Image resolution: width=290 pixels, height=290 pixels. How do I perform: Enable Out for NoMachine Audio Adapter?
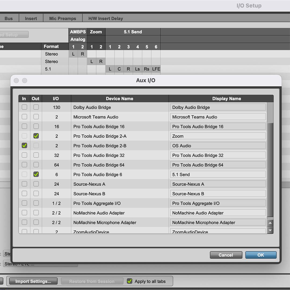(x=36, y=213)
